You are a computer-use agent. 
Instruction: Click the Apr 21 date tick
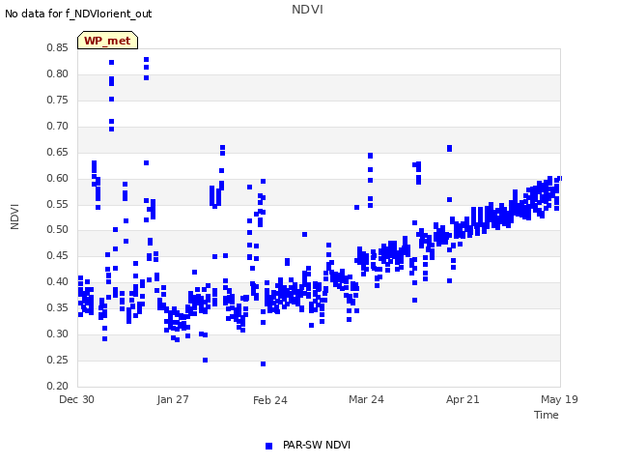(x=463, y=399)
